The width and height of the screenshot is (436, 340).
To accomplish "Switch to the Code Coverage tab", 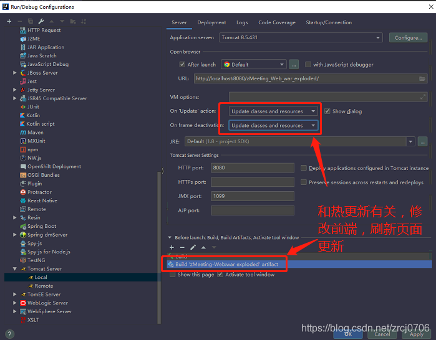I will [277, 22].
